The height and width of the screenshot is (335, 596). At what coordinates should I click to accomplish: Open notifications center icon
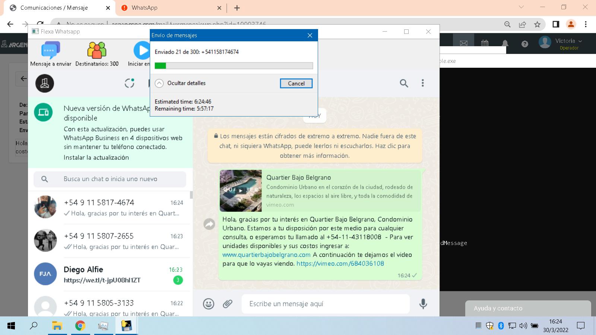[580, 326]
